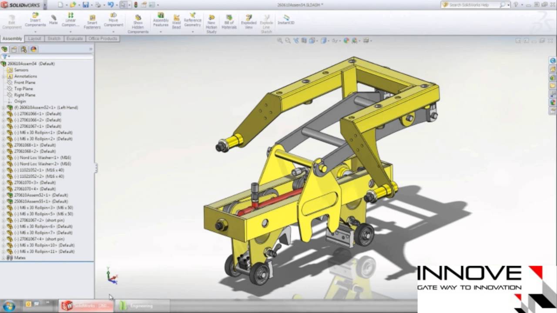Switch to the Layout tab

click(x=34, y=39)
